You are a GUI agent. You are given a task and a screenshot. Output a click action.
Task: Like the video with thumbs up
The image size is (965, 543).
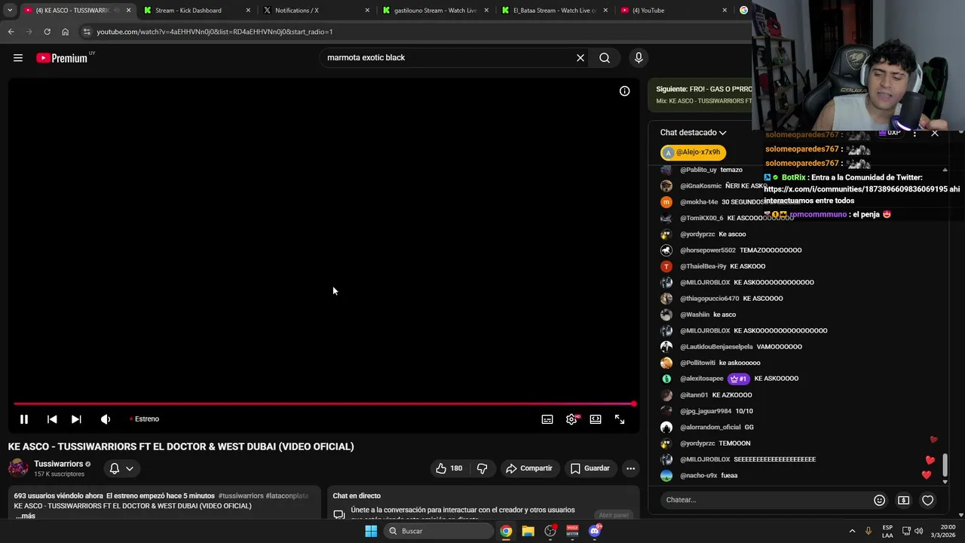(449, 468)
